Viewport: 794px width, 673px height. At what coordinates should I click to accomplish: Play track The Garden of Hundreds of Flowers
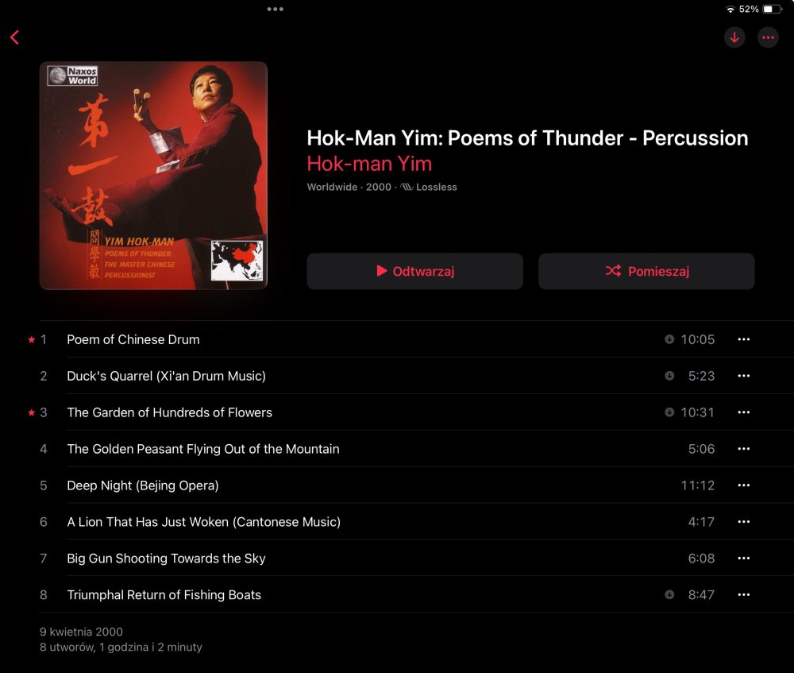click(169, 412)
